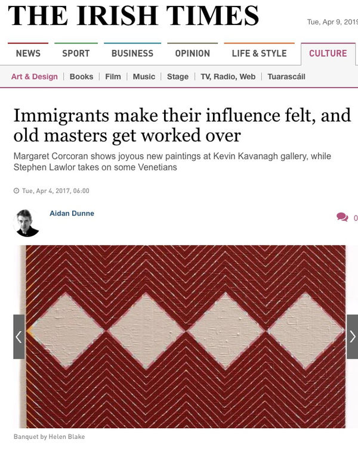This screenshot has height=461, width=358.
Task: Click Aidan Dunne's author photo
Action: coord(27,223)
